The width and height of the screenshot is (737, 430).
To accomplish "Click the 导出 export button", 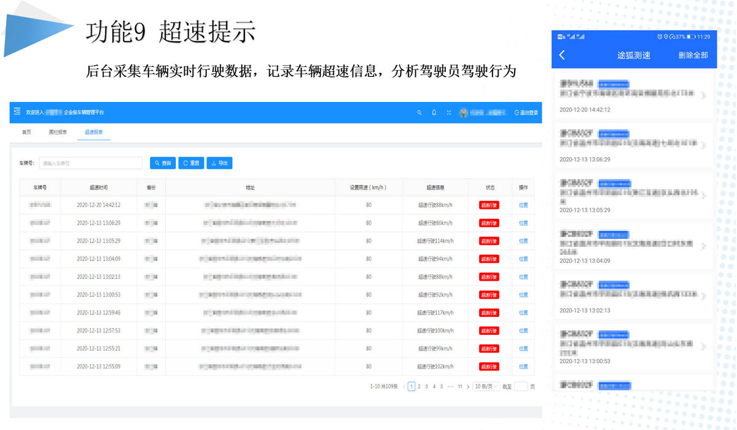I will tap(219, 163).
